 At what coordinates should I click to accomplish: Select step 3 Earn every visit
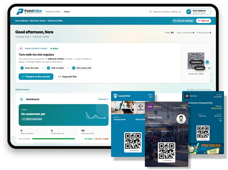pyautogui.click(x=82, y=68)
